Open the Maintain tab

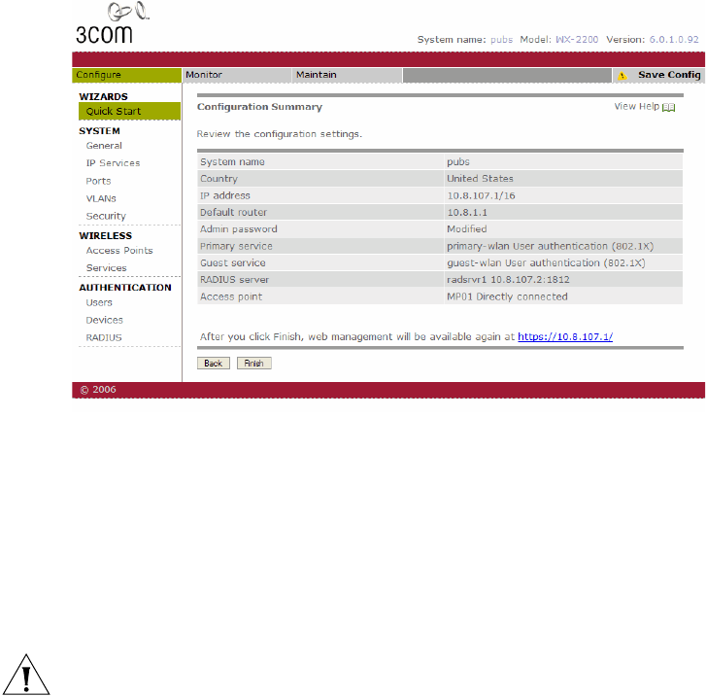347,75
